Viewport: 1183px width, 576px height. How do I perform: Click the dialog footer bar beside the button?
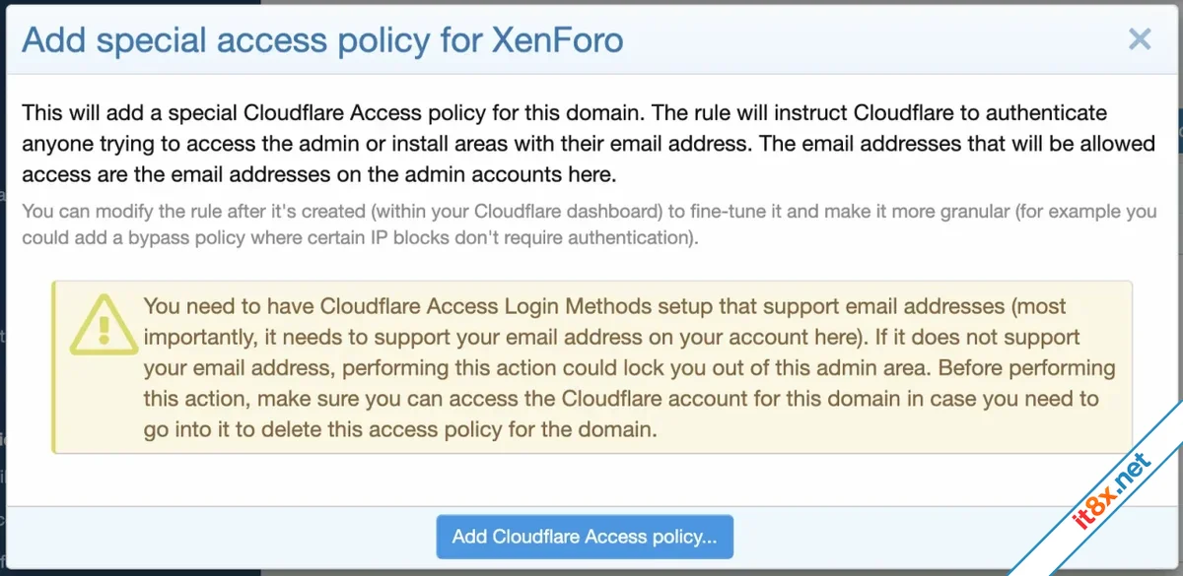(x=937, y=537)
